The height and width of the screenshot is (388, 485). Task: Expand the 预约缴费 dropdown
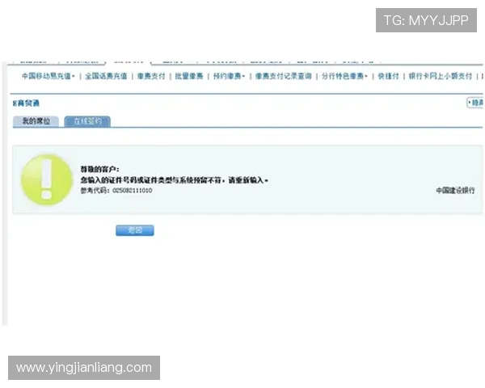[229, 76]
